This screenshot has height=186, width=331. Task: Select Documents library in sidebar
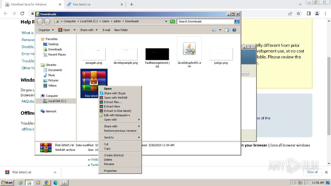[53, 70]
